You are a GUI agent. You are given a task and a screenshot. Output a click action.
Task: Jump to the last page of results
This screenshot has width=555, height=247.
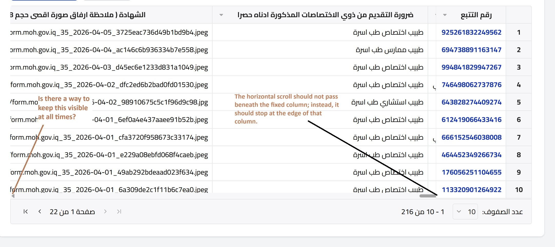pos(25,212)
